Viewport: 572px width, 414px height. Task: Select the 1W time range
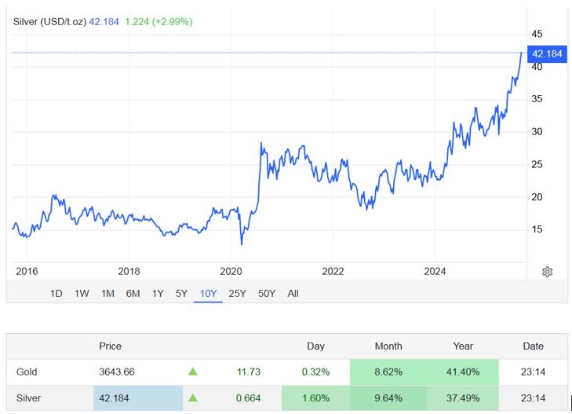tap(82, 294)
